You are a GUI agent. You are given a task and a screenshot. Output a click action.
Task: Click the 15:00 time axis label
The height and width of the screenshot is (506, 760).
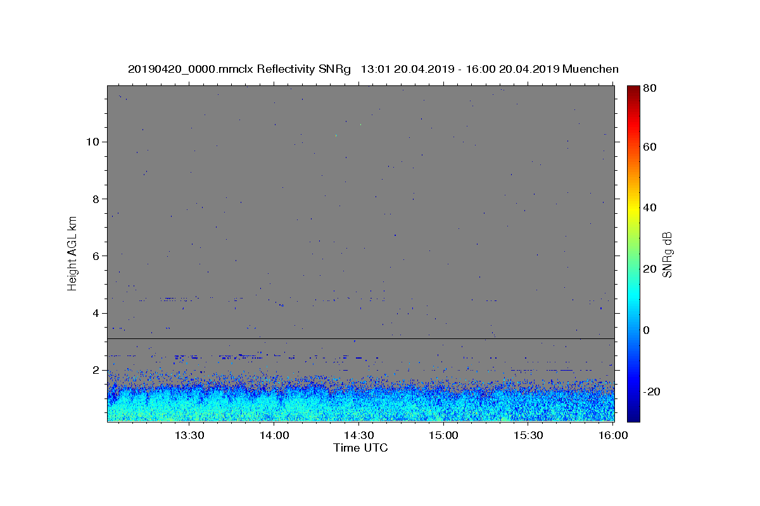pyautogui.click(x=444, y=435)
